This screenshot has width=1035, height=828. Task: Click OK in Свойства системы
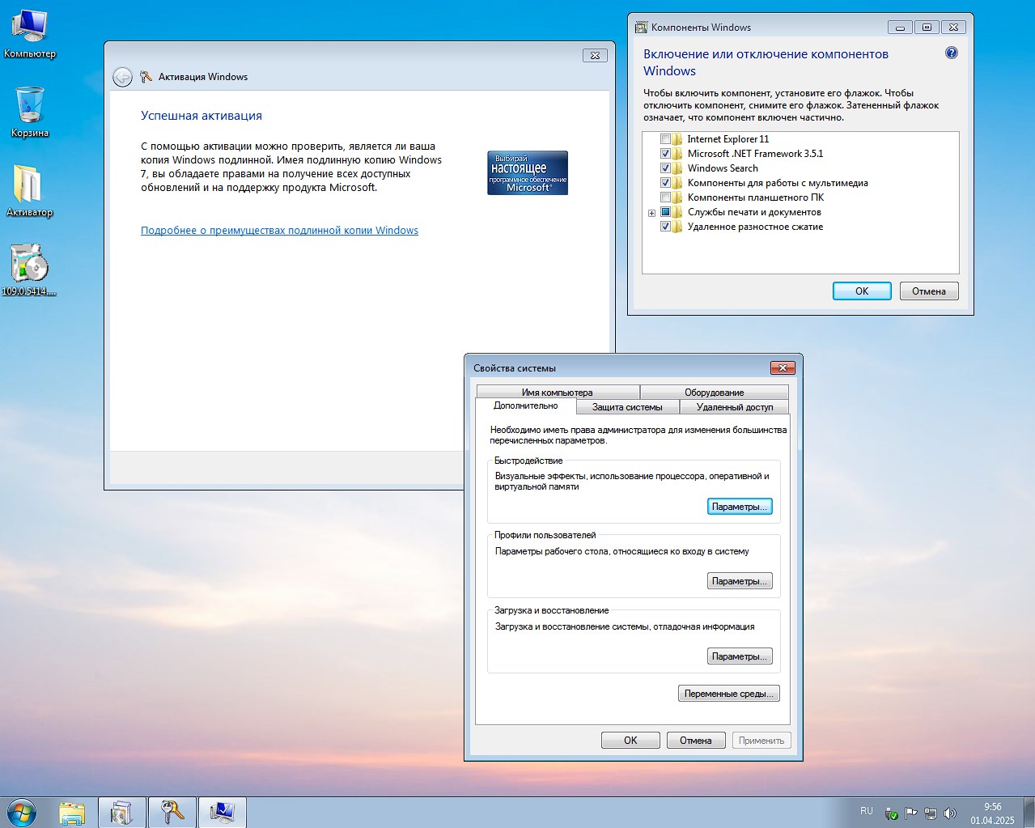tap(630, 741)
